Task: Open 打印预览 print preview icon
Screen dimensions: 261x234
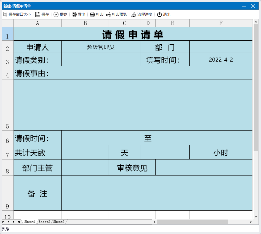Action: pos(108,14)
